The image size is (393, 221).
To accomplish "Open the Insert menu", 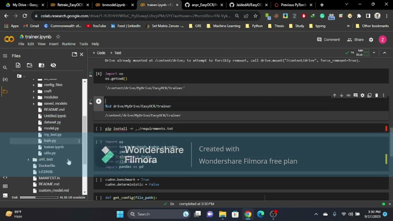I will click(53, 44).
